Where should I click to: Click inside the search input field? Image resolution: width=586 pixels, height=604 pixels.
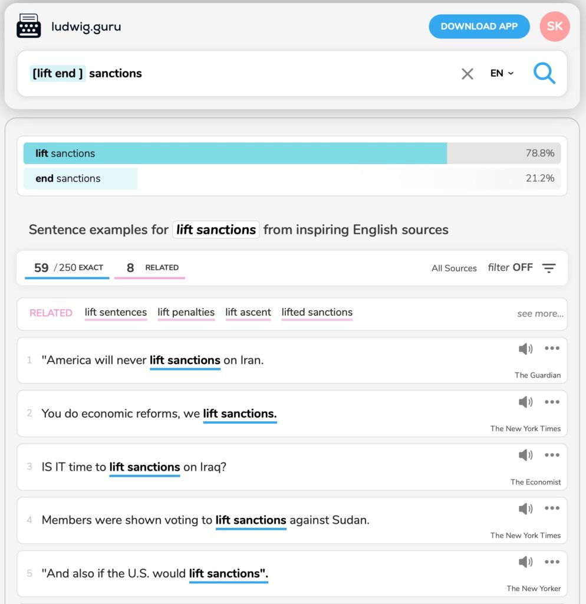click(265, 74)
